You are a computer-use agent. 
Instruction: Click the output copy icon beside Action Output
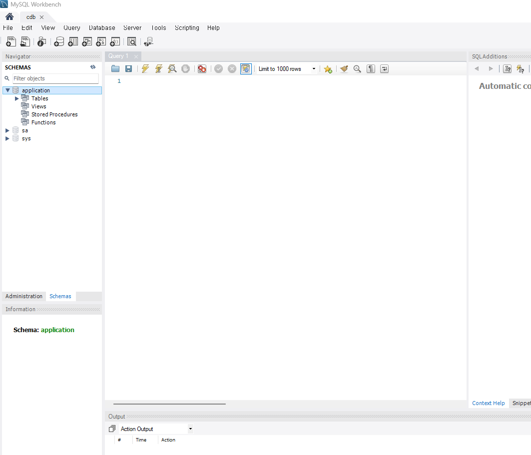pyautogui.click(x=112, y=429)
